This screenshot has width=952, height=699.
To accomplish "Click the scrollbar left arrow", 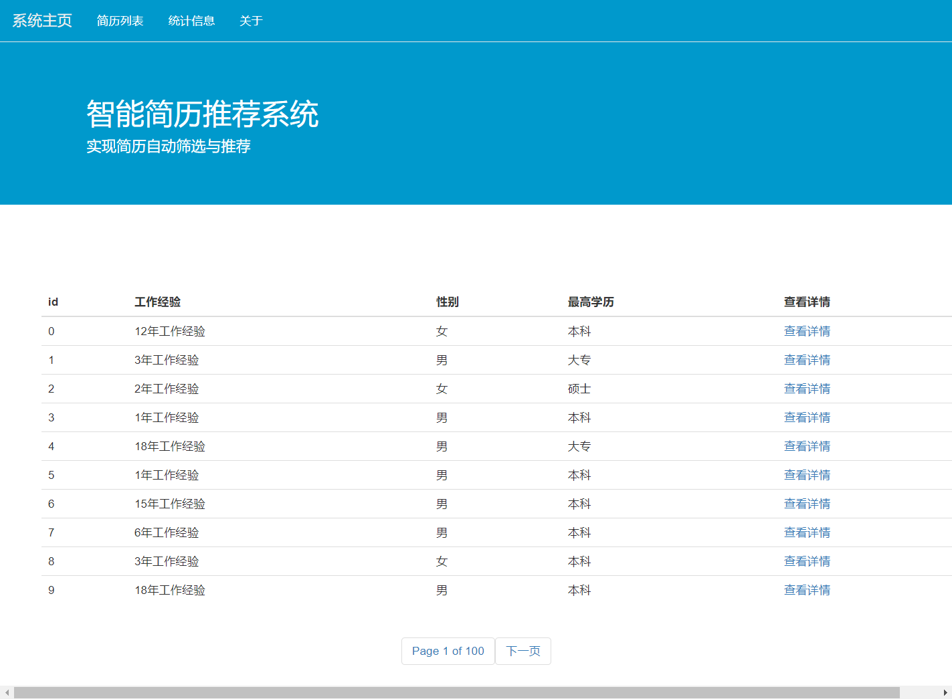I will (7, 692).
